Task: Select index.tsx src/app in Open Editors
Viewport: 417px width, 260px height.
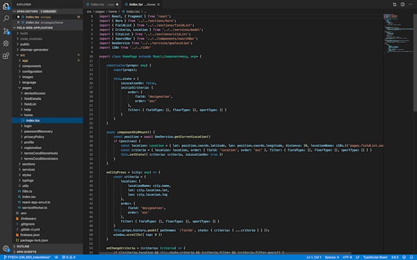Action: (x=47, y=17)
